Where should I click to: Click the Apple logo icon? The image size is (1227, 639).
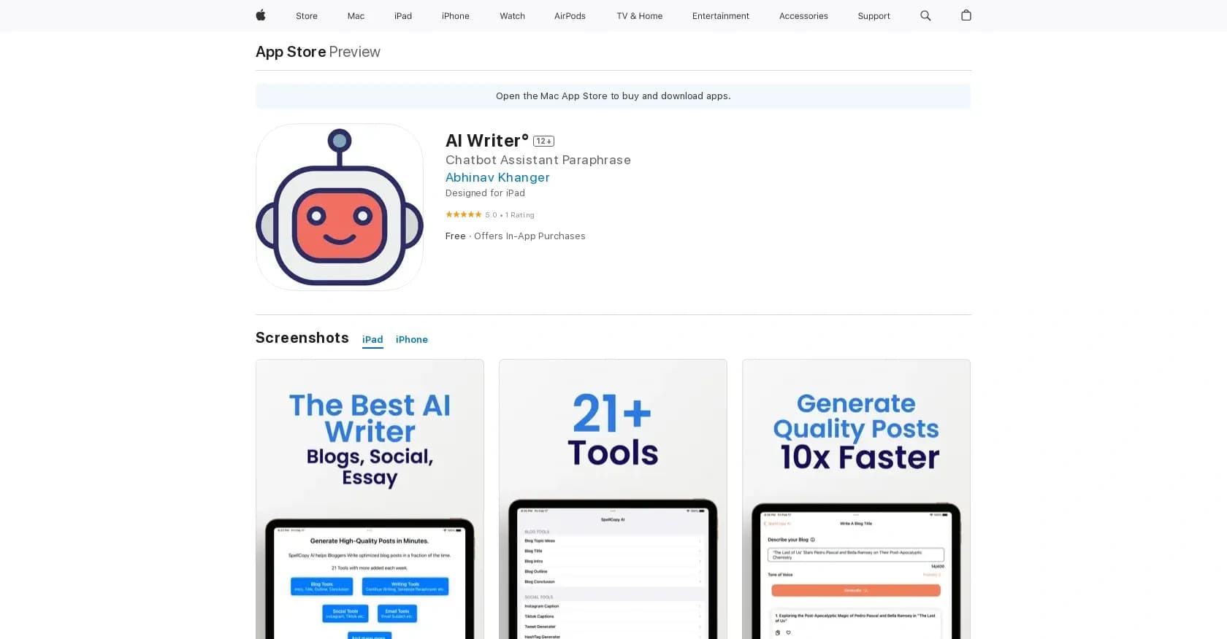pos(261,15)
